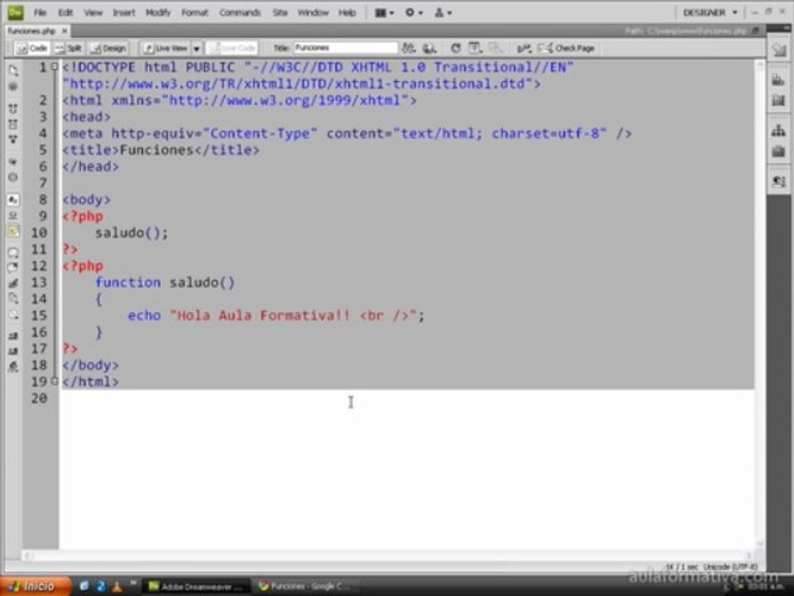The width and height of the screenshot is (794, 596).
Task: Open the File menu
Action: pos(40,12)
